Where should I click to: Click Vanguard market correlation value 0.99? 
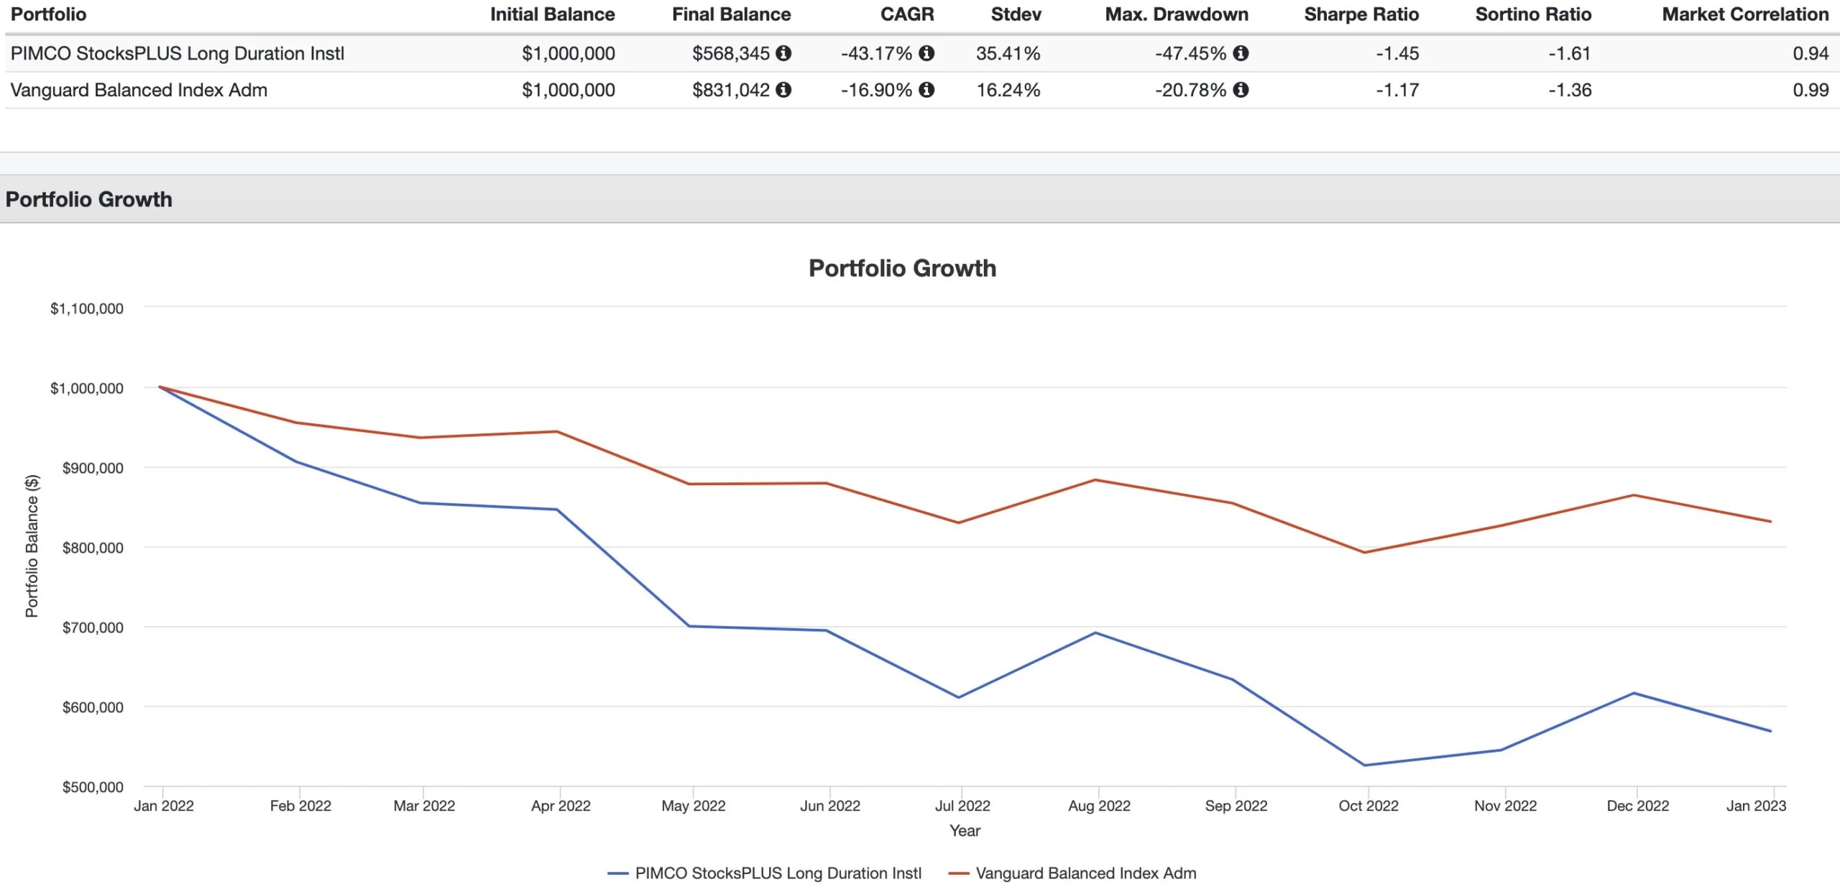pos(1811,90)
